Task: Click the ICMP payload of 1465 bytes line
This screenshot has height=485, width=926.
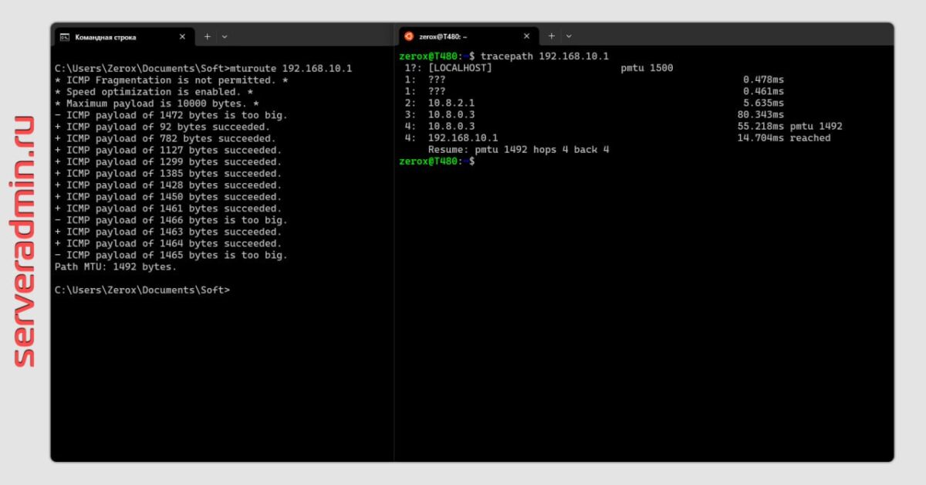Action: (x=171, y=255)
